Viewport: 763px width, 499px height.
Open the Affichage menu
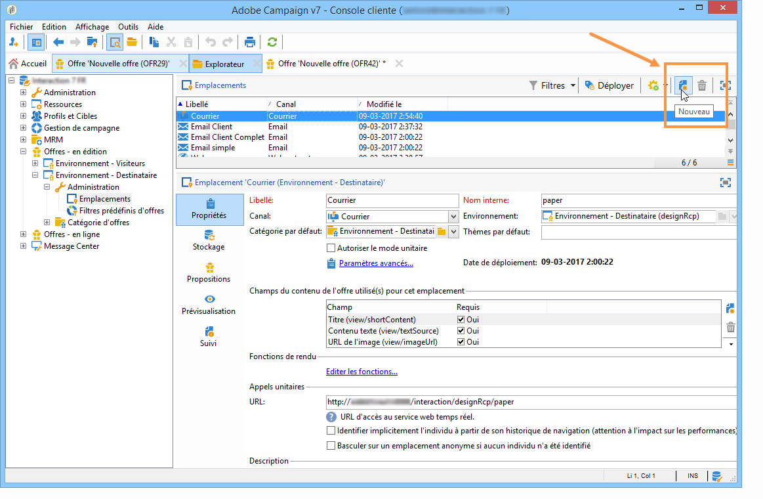click(x=92, y=27)
